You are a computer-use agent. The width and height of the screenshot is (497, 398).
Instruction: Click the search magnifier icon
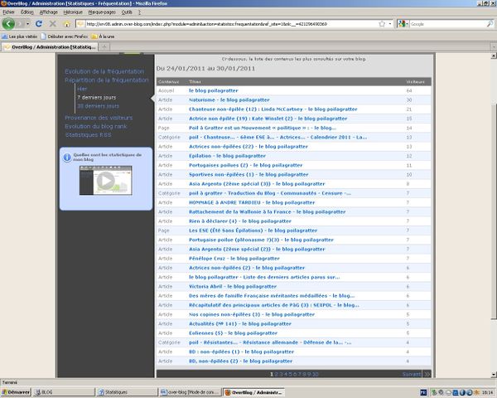coord(490,24)
